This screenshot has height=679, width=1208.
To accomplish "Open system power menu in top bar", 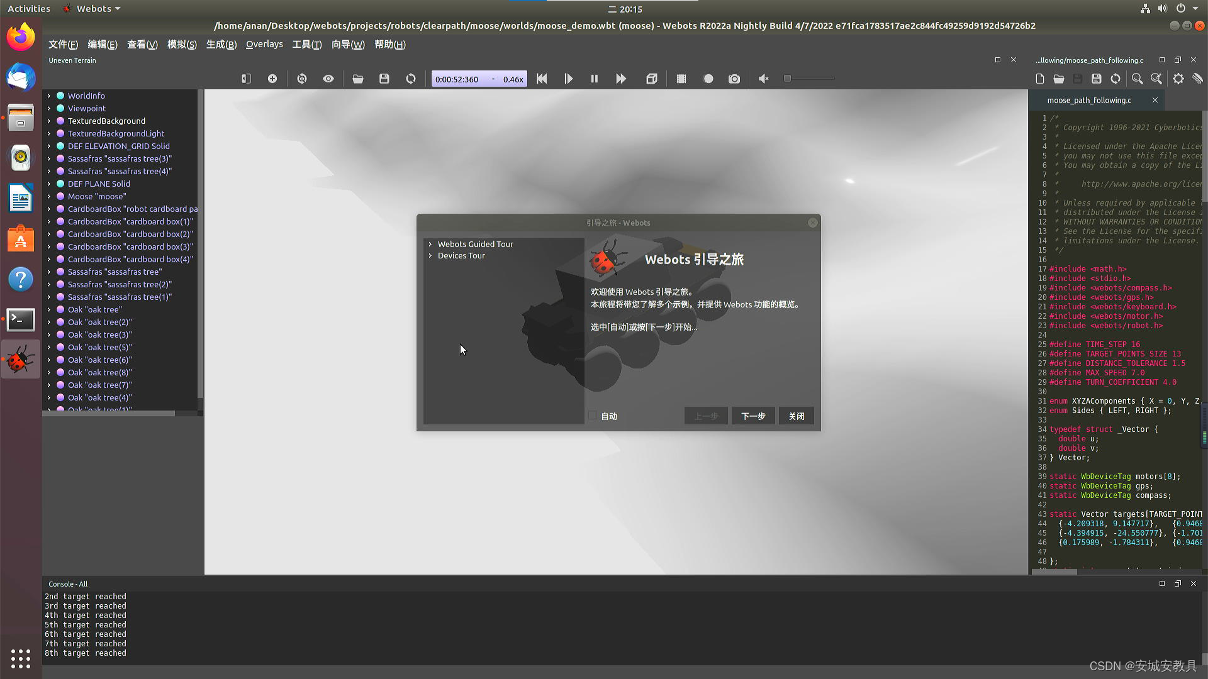I will click(x=1186, y=9).
